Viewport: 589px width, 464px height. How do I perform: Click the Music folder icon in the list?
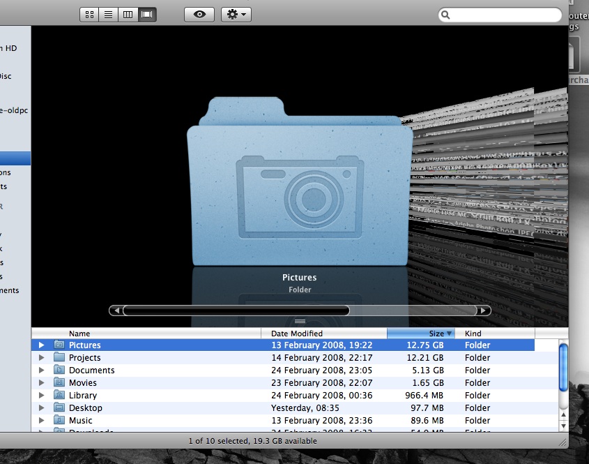pos(59,420)
